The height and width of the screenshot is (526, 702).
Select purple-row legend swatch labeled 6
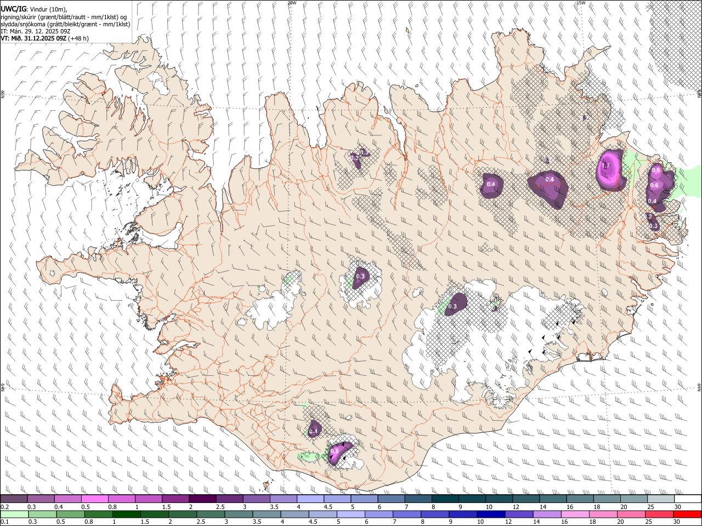[x=391, y=499]
